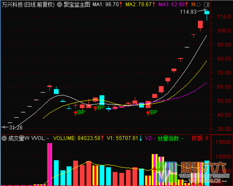Click the leftmost red BP buy arrow
This screenshot has width=233, height=186.
[75, 113]
